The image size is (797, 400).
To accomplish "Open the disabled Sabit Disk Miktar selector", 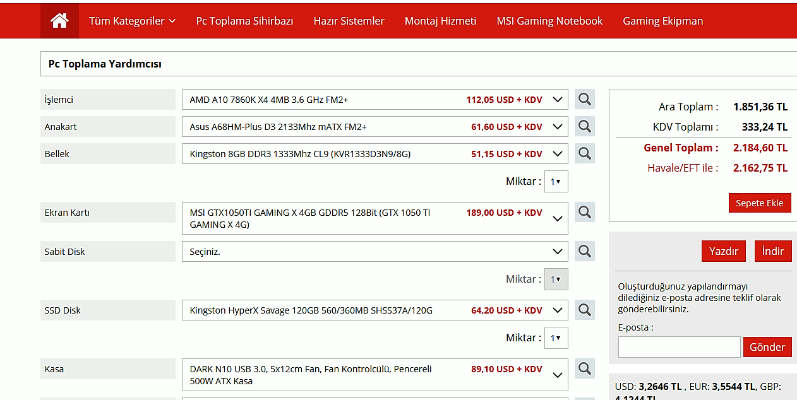I will [556, 279].
